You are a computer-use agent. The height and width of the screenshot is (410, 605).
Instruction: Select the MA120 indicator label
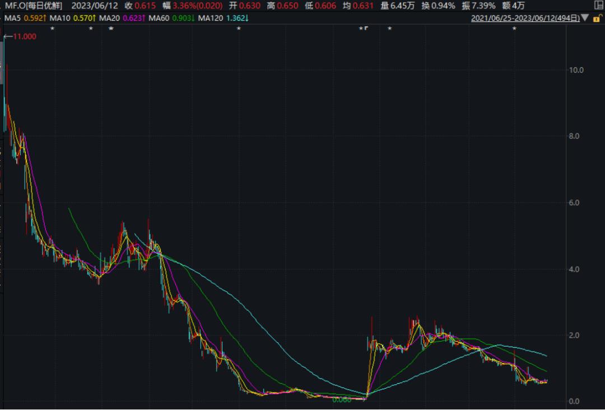click(212, 18)
